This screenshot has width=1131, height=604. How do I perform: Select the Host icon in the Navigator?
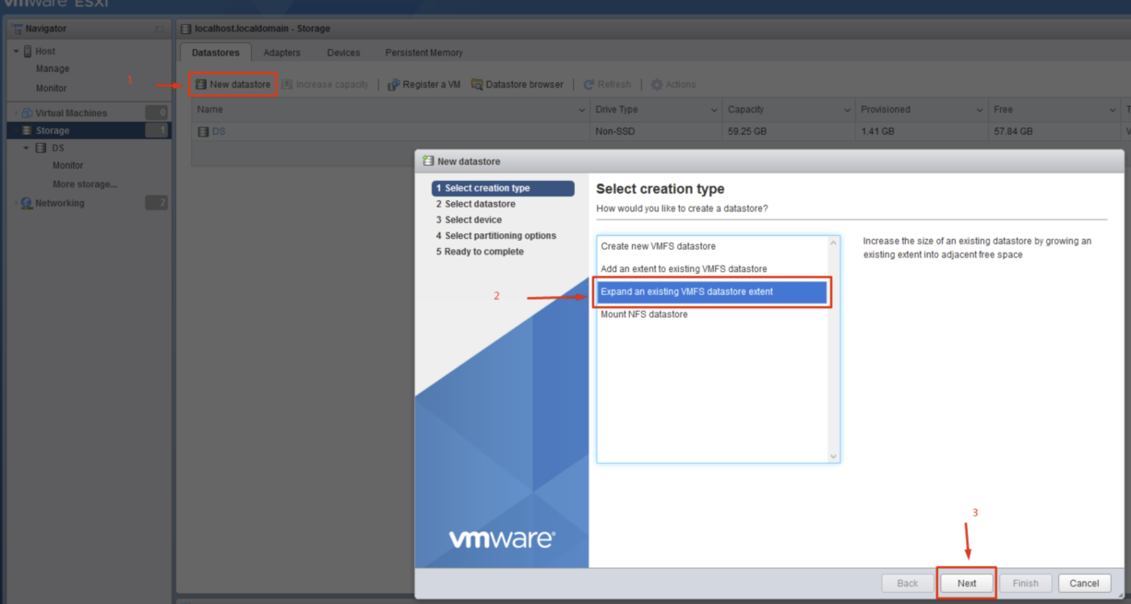28,51
